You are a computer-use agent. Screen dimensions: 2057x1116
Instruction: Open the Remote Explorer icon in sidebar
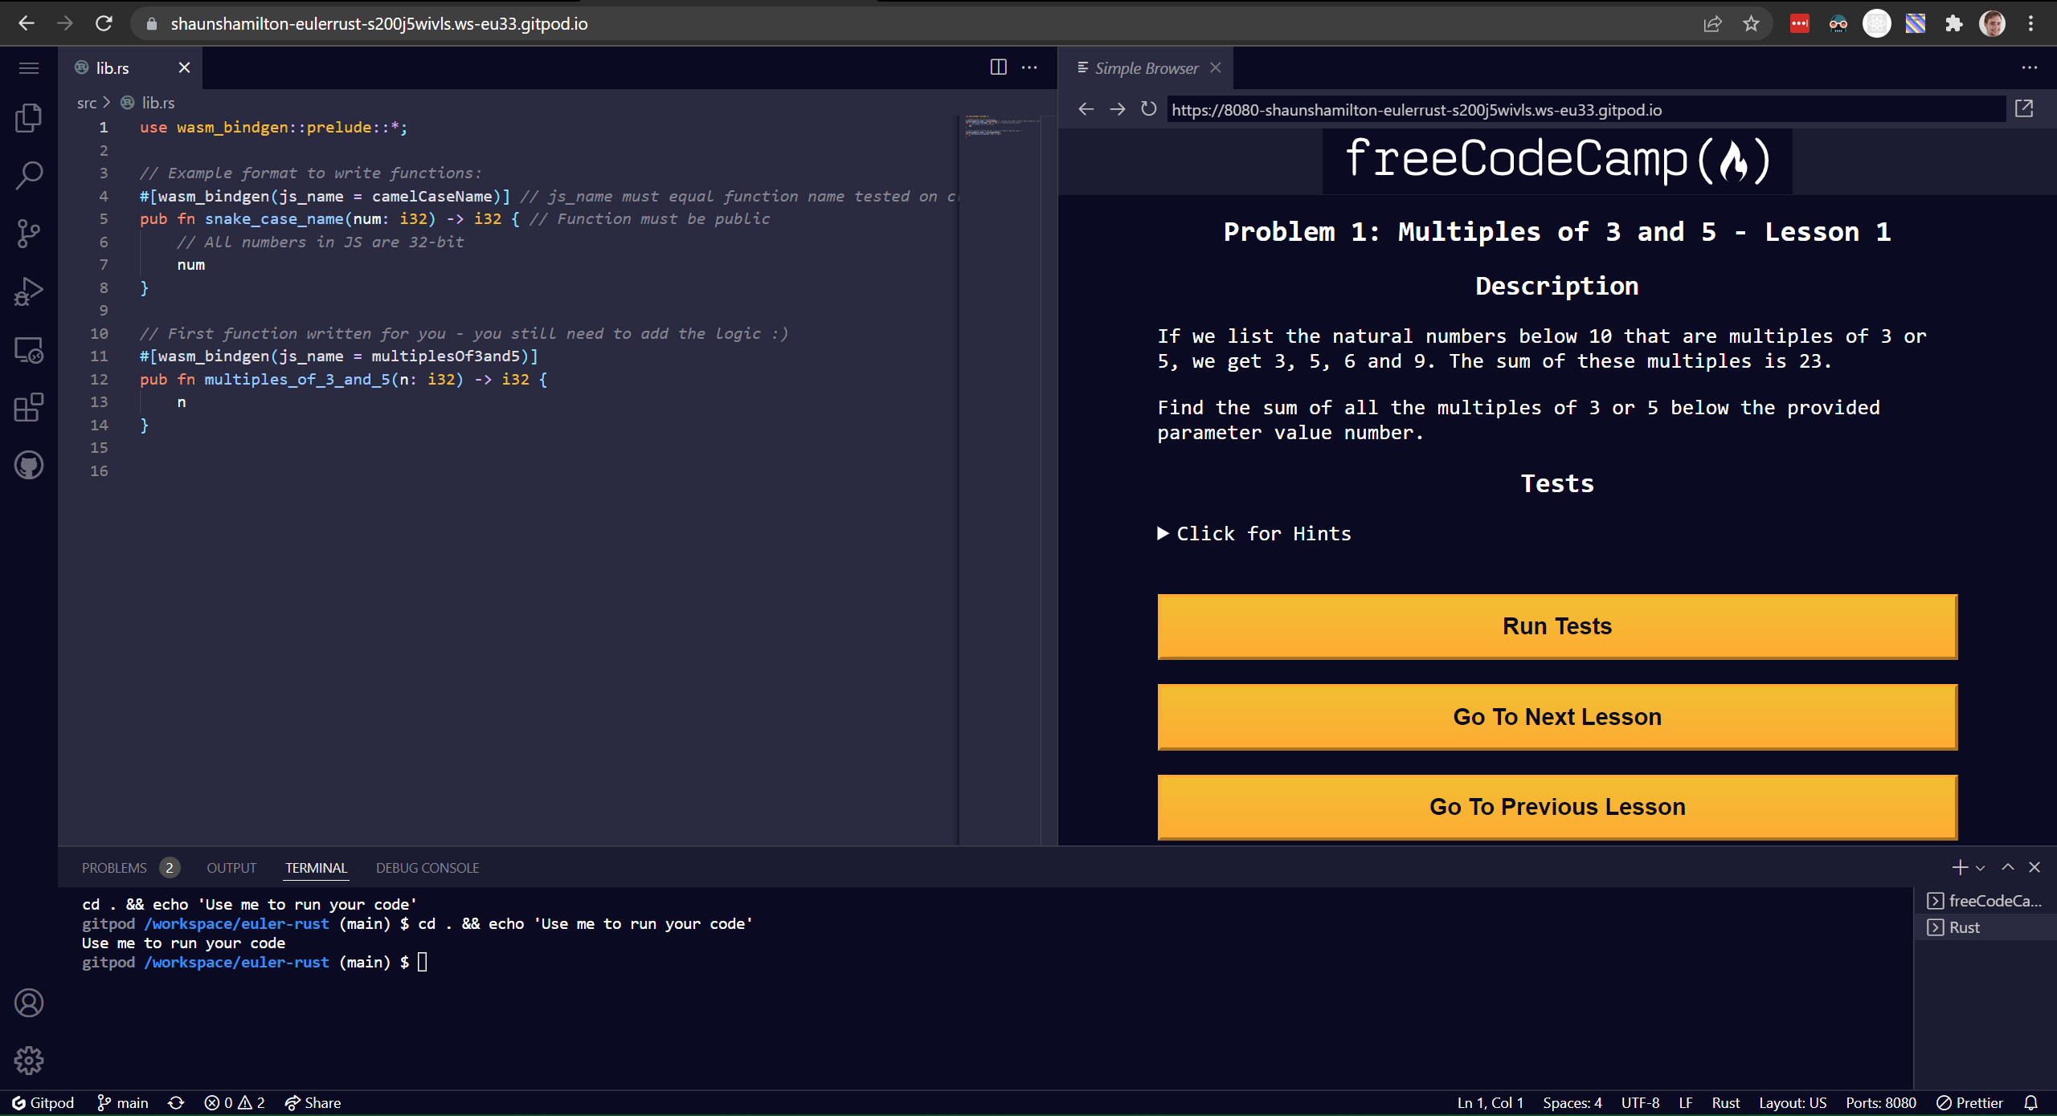[x=29, y=350]
